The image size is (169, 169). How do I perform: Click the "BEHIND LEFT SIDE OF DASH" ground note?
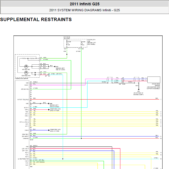tap(54, 106)
